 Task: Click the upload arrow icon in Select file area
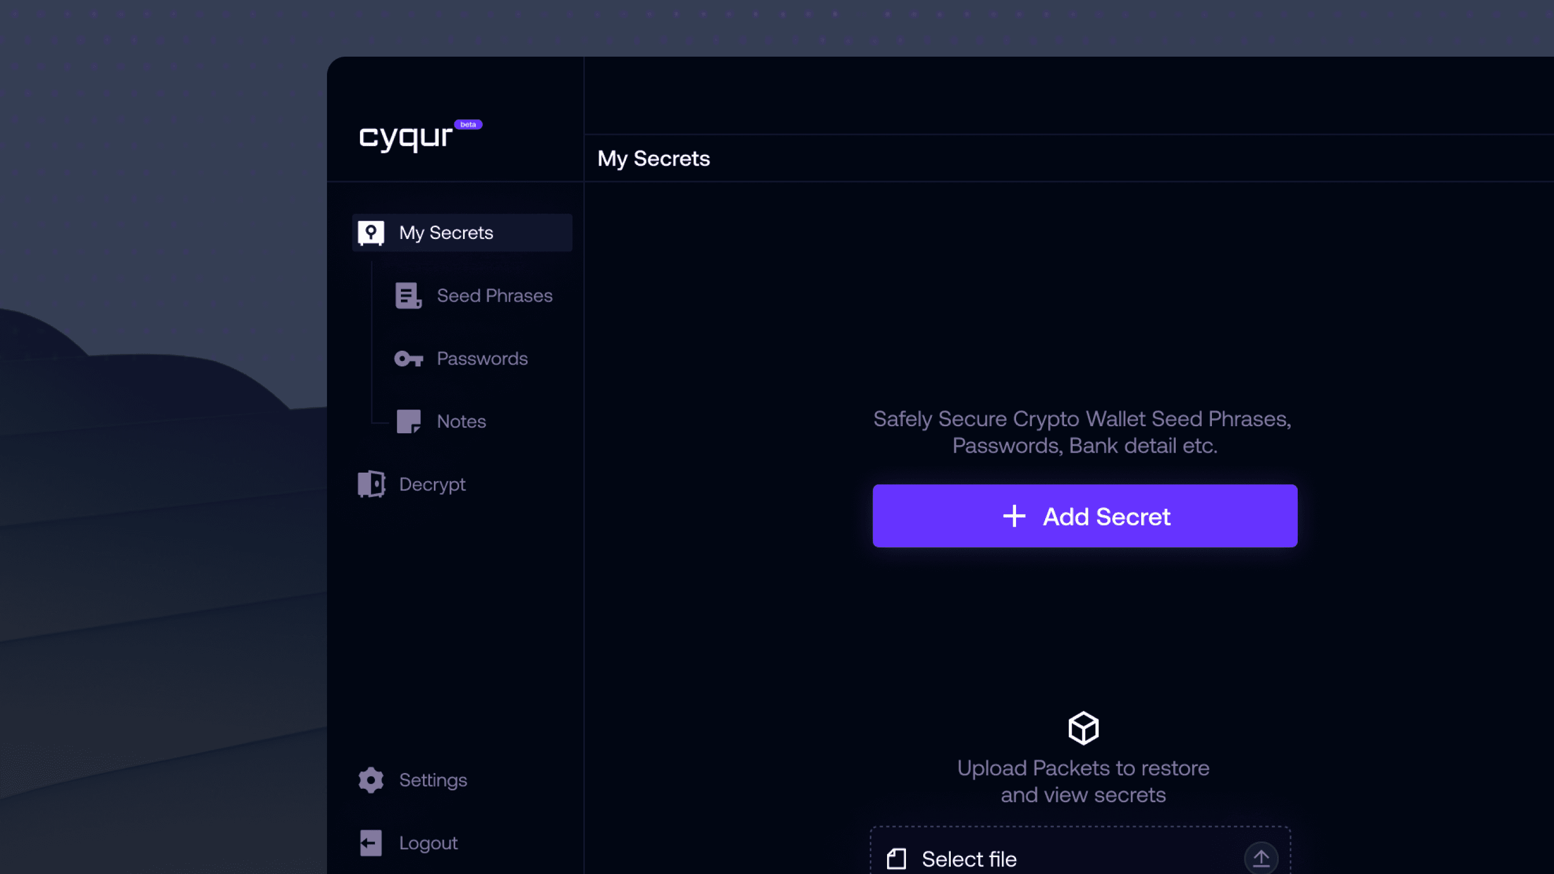(x=1262, y=858)
